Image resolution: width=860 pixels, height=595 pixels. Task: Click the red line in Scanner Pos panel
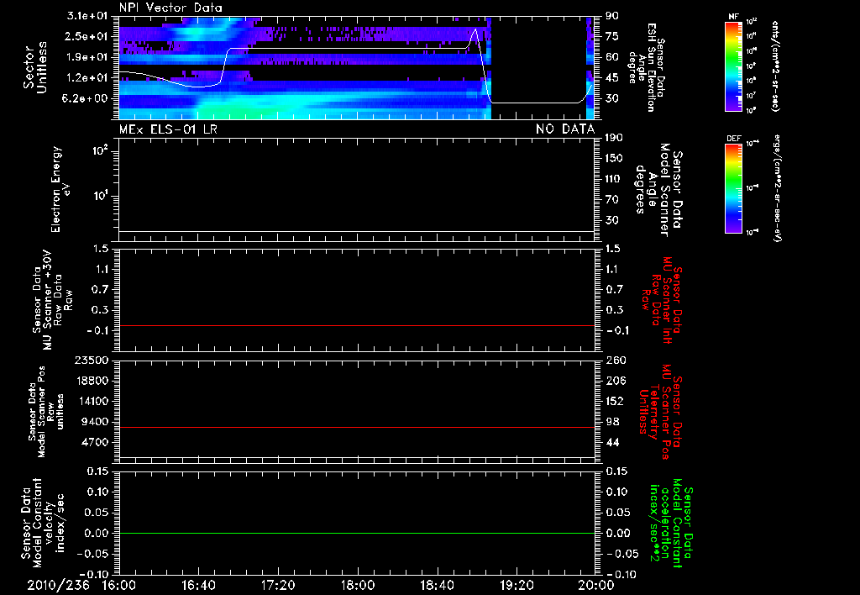click(x=357, y=427)
